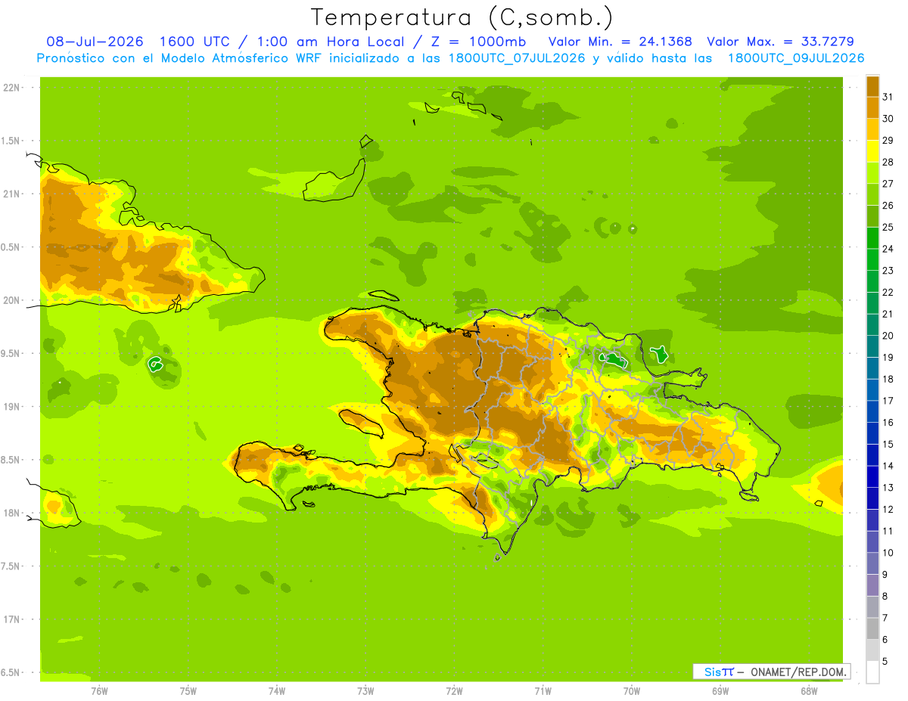Click the brown legend swatch above 31
The image size is (908, 701).
click(x=872, y=86)
